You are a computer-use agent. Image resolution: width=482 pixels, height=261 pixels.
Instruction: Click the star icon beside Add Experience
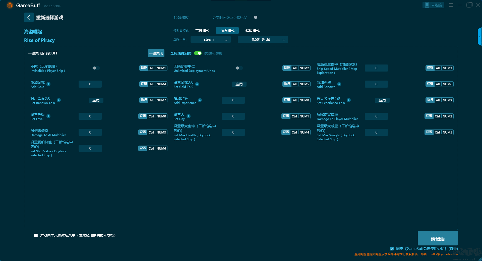click(x=200, y=100)
